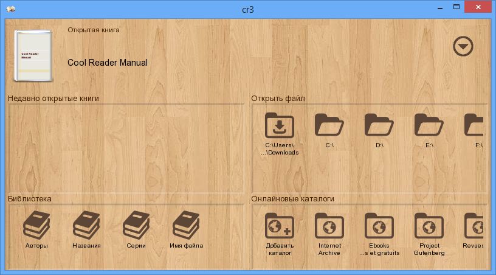Open the E:\ drive folder
Viewport: 496px width, 275px height.
coord(429,125)
